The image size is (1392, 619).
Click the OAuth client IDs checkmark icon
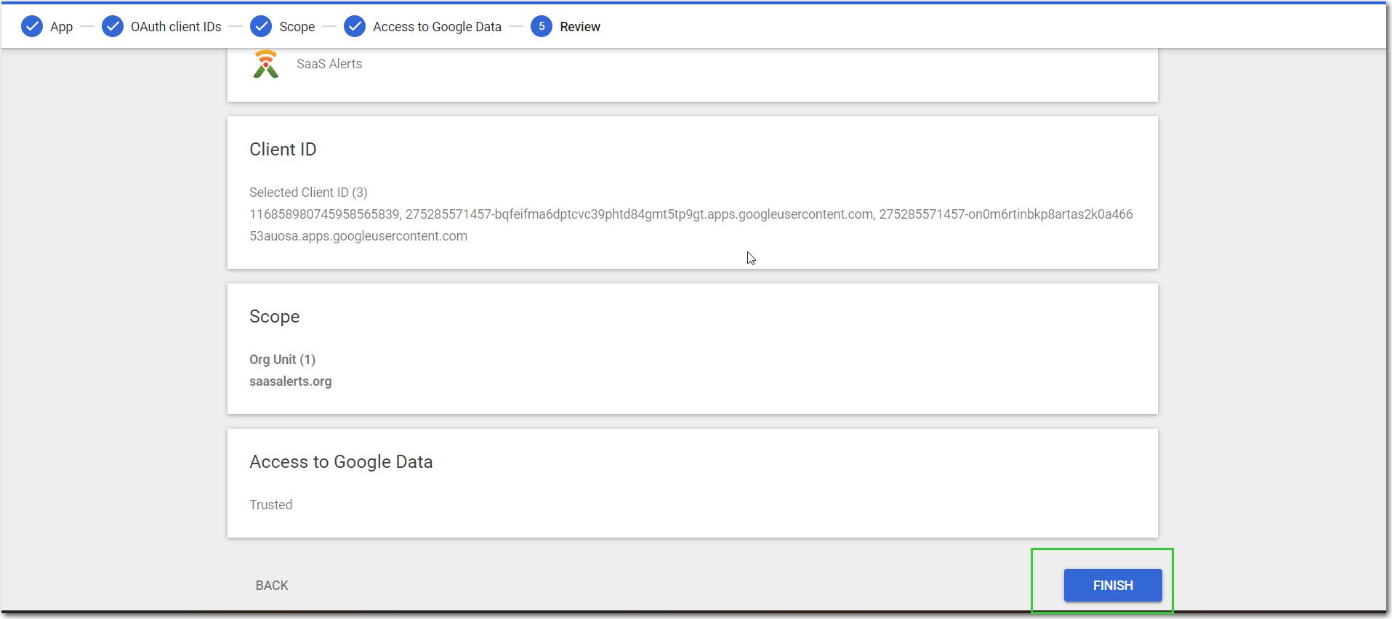coord(113,27)
